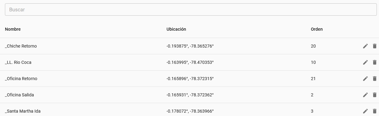
Task: Open pencil editor for _Oficina Retorno
Action: click(x=365, y=79)
